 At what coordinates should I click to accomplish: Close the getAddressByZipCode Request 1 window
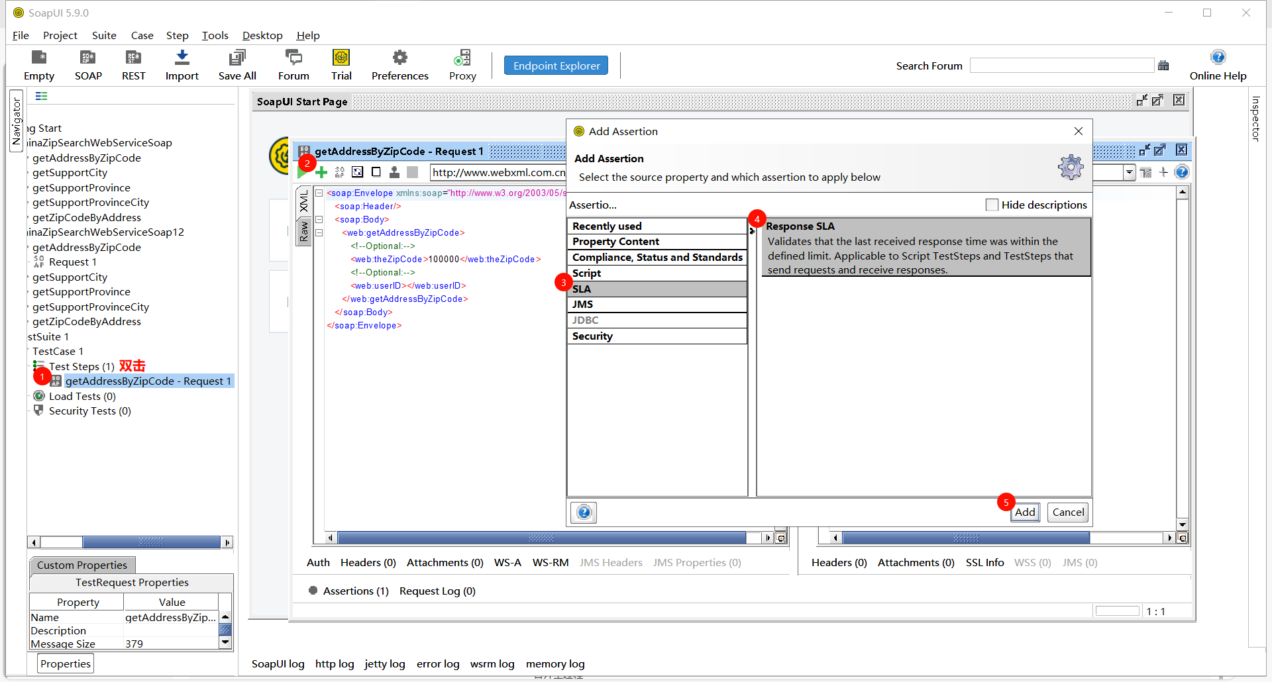[1181, 150]
